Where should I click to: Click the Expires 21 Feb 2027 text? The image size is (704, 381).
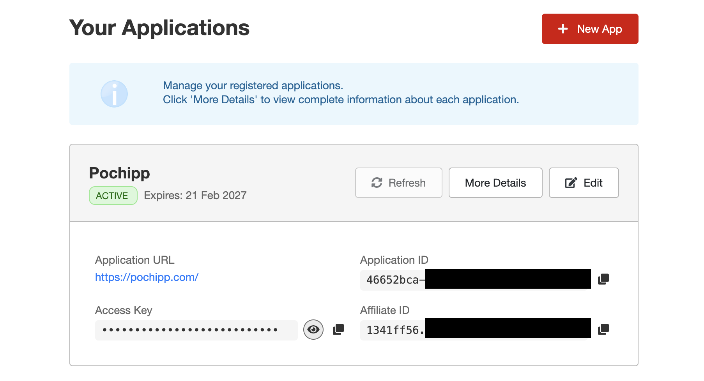[x=195, y=196]
